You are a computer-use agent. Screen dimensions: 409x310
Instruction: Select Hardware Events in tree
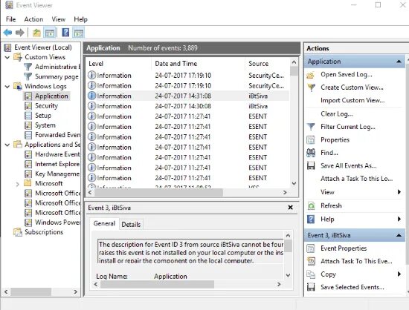[x=57, y=154]
